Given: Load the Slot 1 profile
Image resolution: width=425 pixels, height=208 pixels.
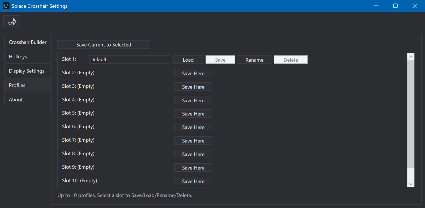Looking at the screenshot, I should pyautogui.click(x=188, y=60).
